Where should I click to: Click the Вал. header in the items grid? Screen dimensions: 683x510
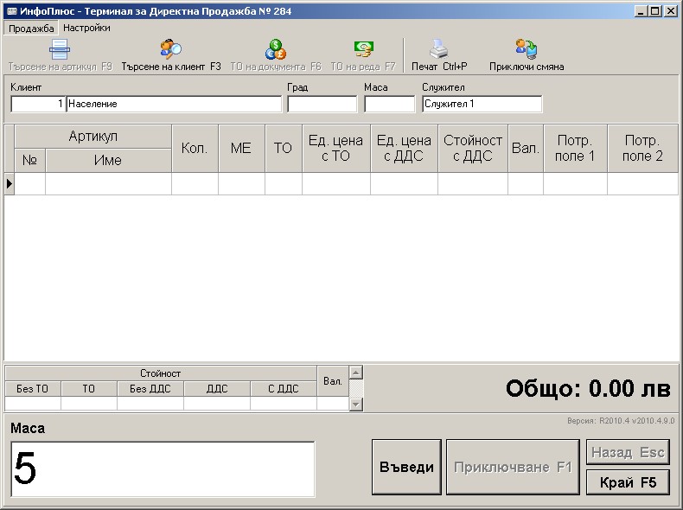526,148
